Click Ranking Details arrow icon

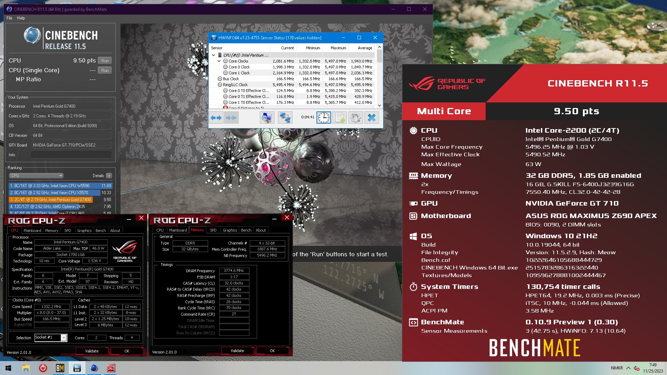(109, 176)
